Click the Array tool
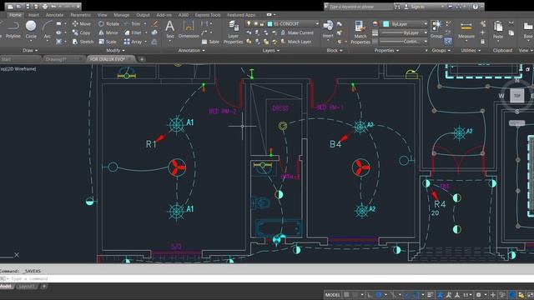Screen dimensions: 534x300 click(x=133, y=42)
